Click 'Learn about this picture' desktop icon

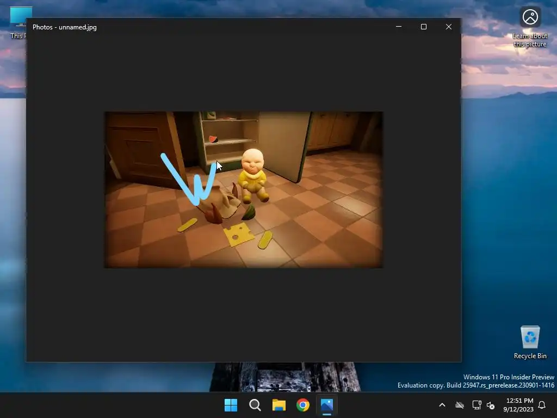coord(530,28)
